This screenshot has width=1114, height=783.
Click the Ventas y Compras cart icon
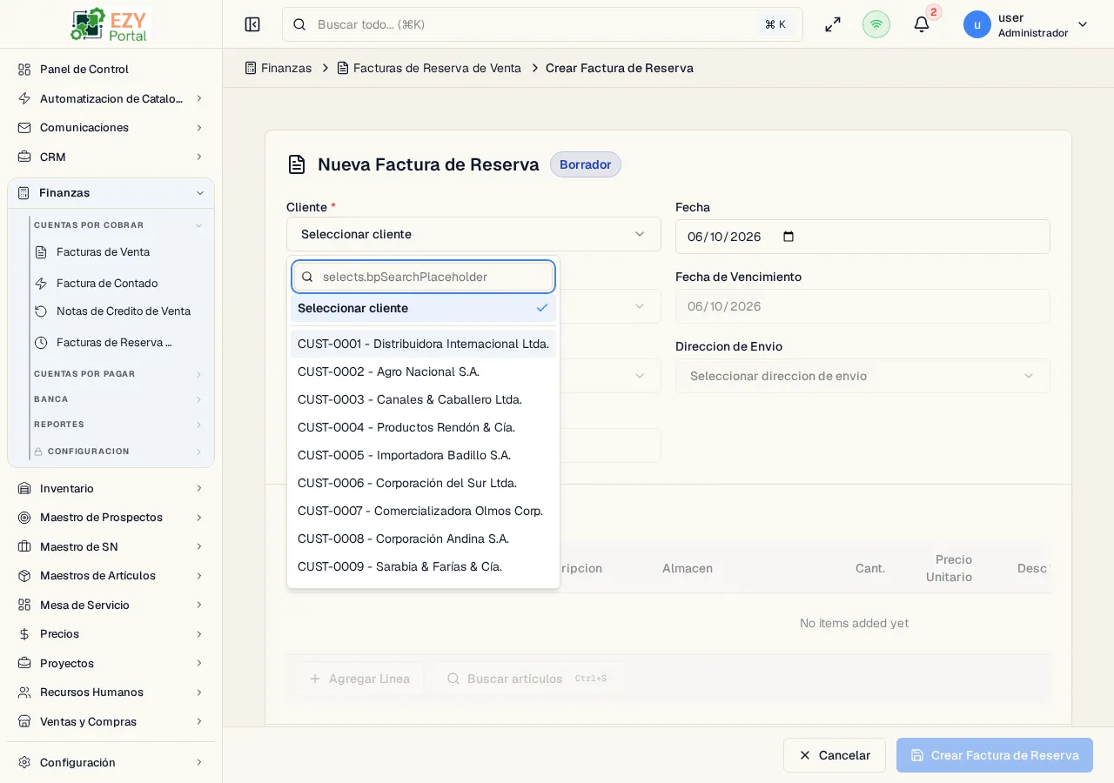24,721
